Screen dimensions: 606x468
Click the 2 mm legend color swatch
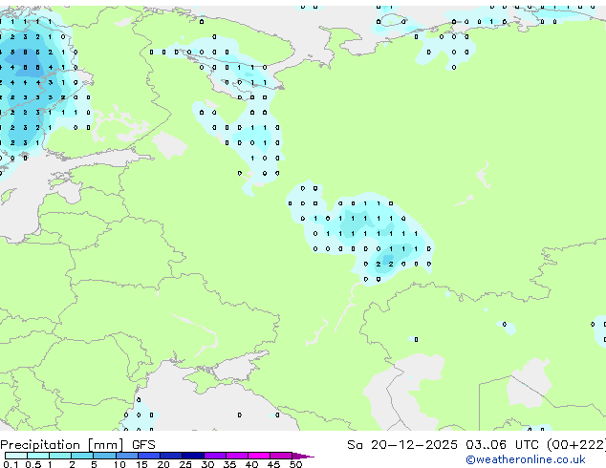click(82, 456)
